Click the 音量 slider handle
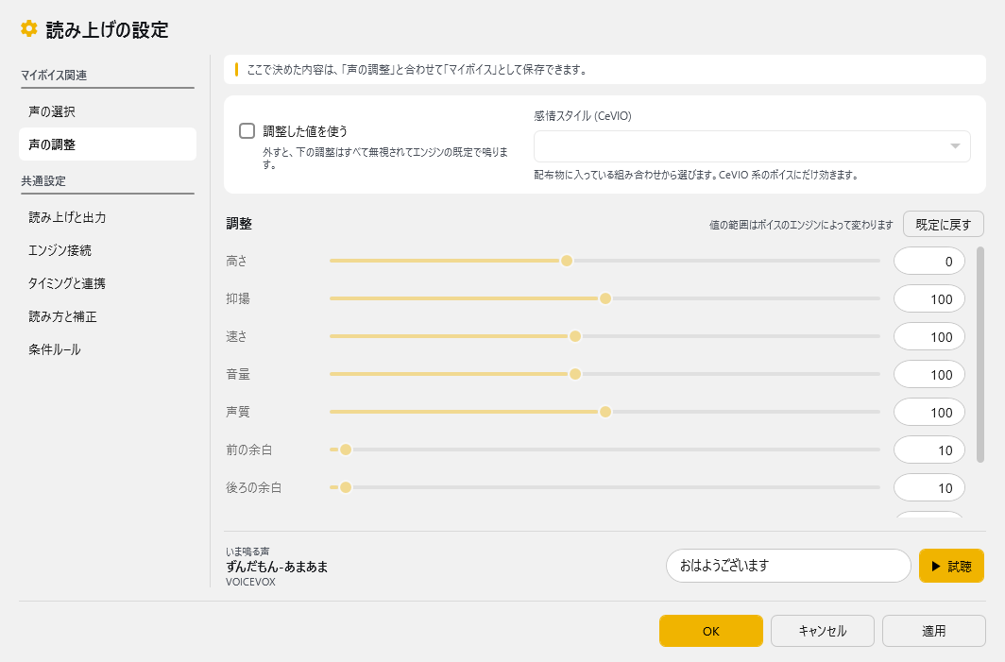 click(x=575, y=374)
